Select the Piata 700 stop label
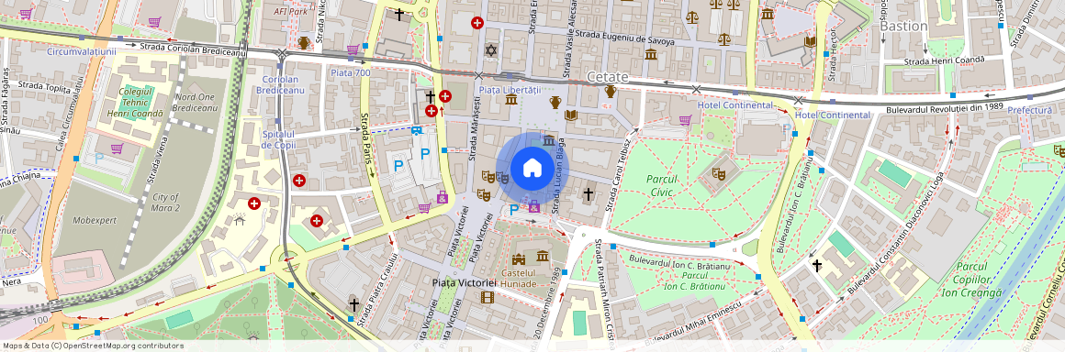Image resolution: width=1065 pixels, height=352 pixels. click(x=351, y=72)
